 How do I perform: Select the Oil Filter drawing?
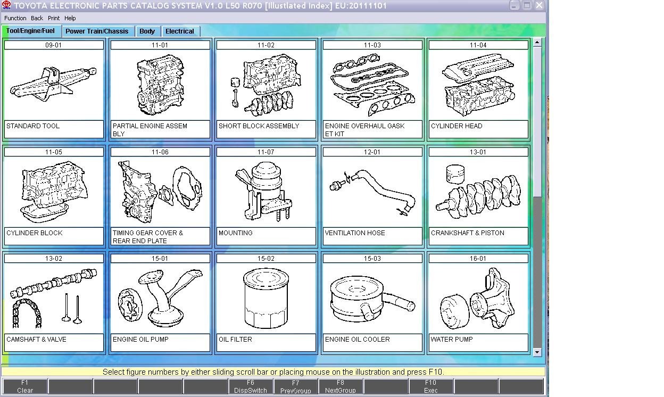point(266,298)
